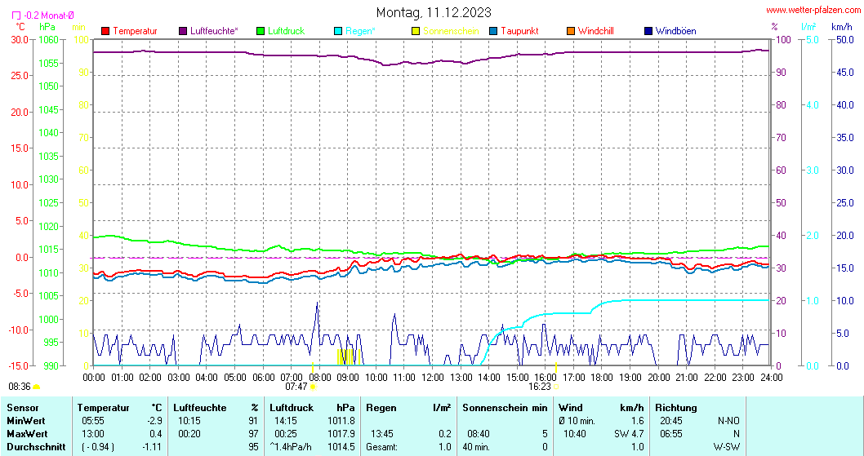This screenshot has width=864, height=456.
Task: Click the sunrise sun icon beside 07:47
Action: coord(313,387)
